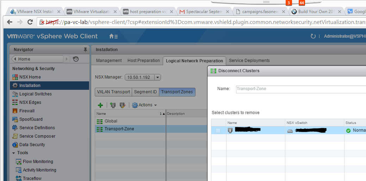Select the VXLAN Transport sub-tab
366x181 pixels.
[113, 92]
